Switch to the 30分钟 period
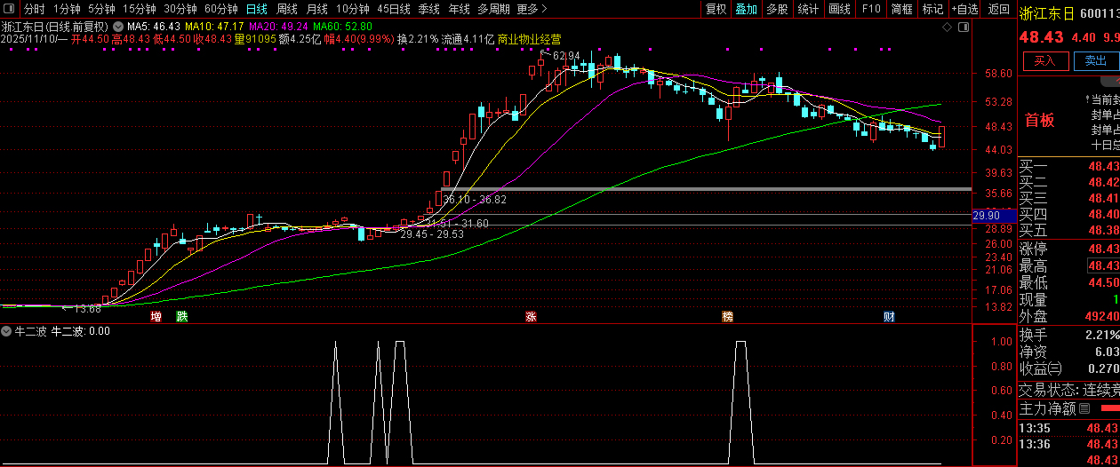Viewport: 1120px width, 467px height. (x=180, y=9)
